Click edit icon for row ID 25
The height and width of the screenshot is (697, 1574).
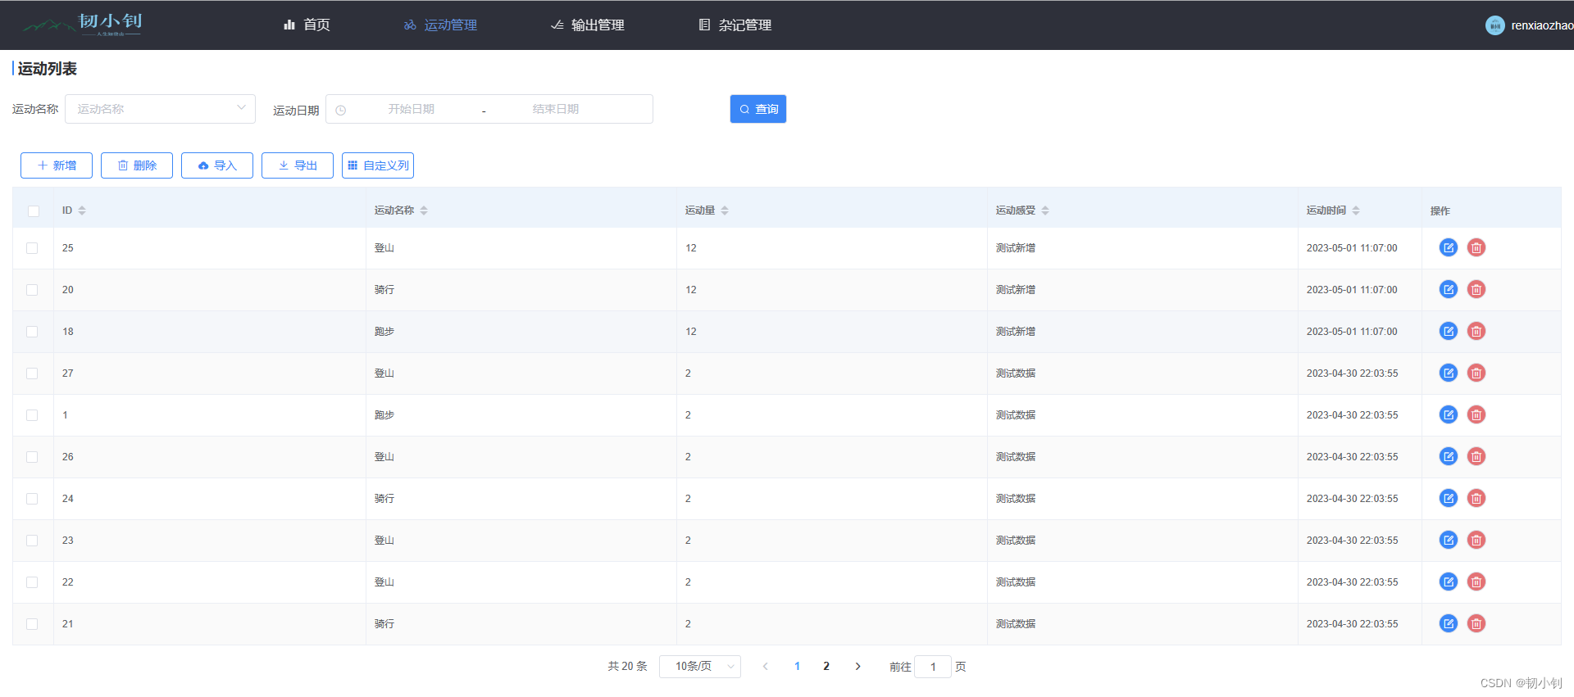coord(1449,247)
